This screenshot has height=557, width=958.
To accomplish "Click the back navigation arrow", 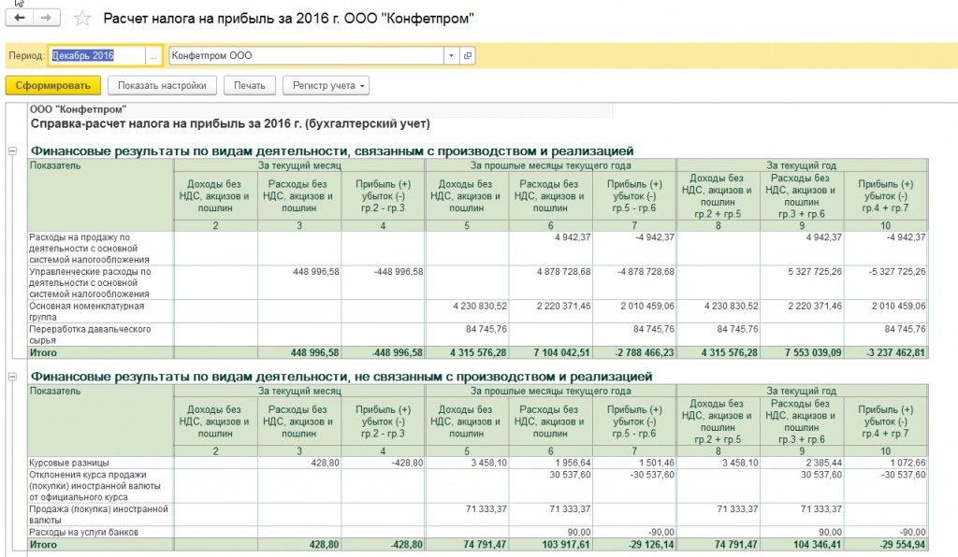I will click(x=20, y=18).
